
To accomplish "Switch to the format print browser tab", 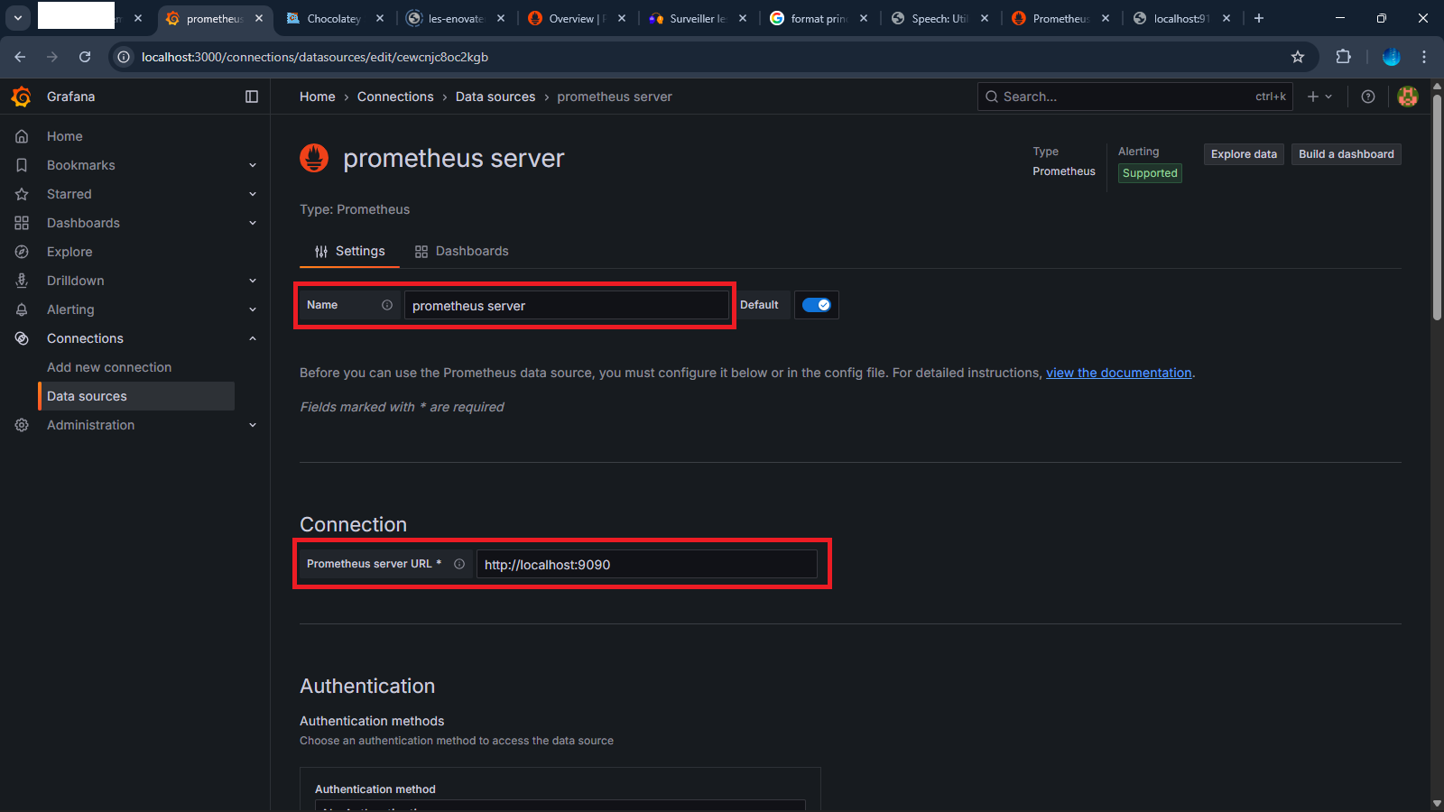I will [819, 18].
